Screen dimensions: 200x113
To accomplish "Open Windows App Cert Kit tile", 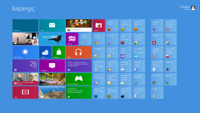I will [125, 66].
